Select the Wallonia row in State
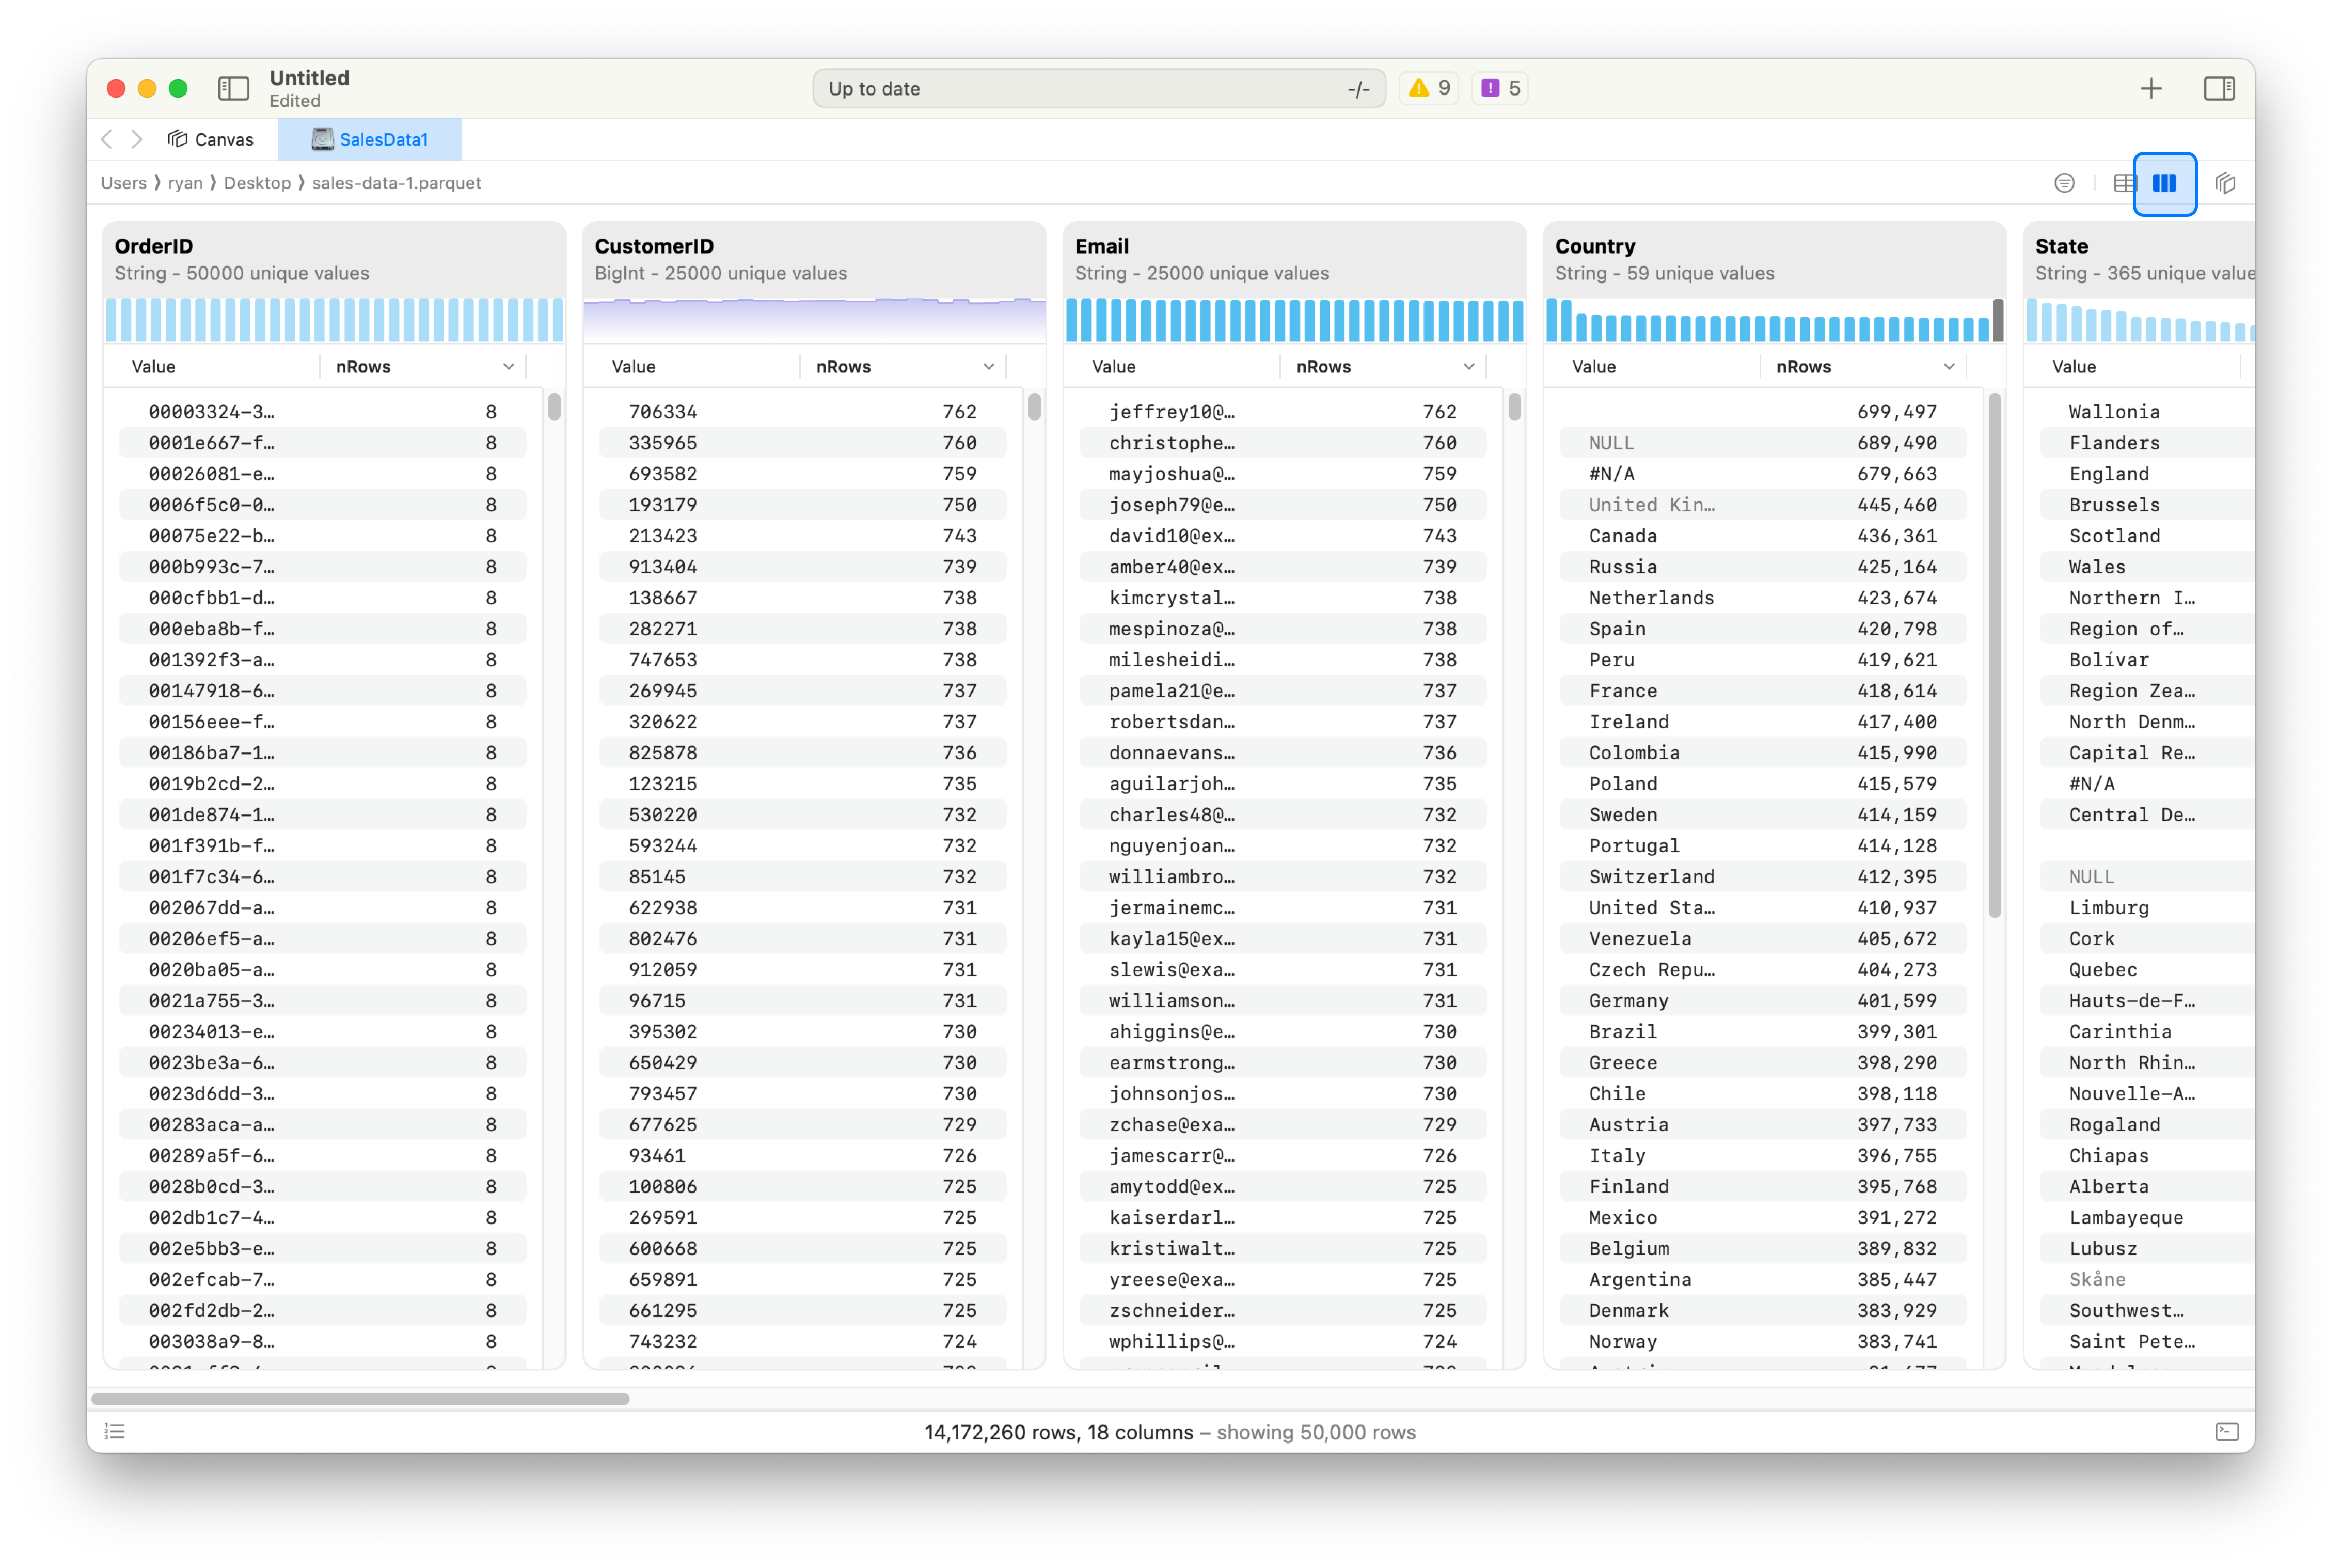Viewport: 2342px width, 1568px height. pyautogui.click(x=2146, y=412)
